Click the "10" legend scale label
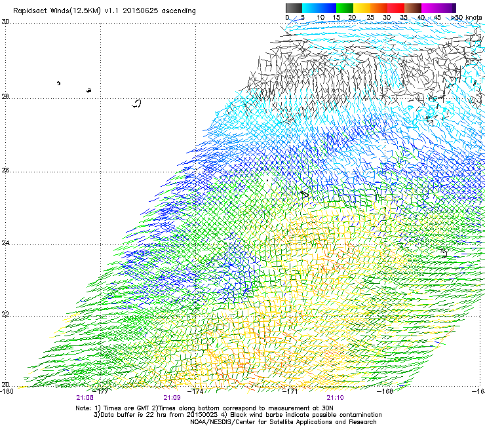The width and height of the screenshot is (485, 426). [x=320, y=18]
